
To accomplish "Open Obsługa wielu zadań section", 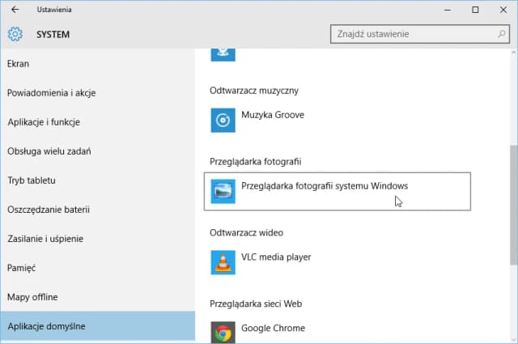I will (x=49, y=151).
